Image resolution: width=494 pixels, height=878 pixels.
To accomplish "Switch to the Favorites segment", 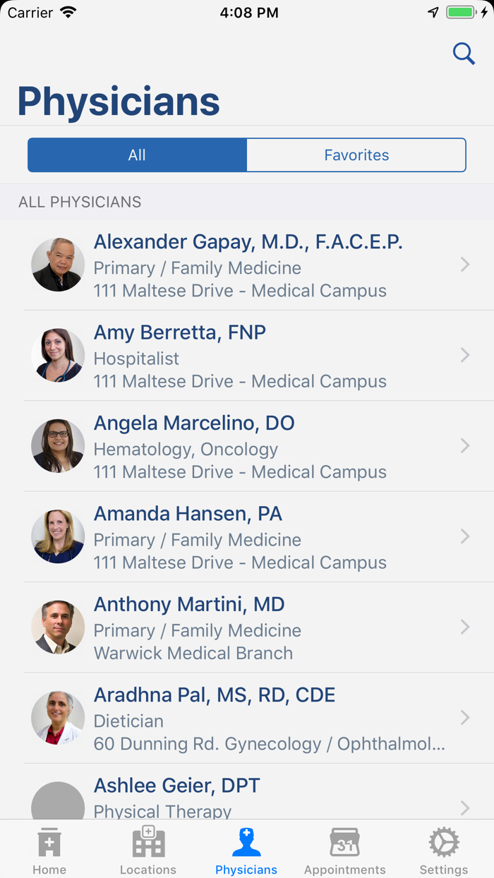I will pyautogui.click(x=356, y=155).
